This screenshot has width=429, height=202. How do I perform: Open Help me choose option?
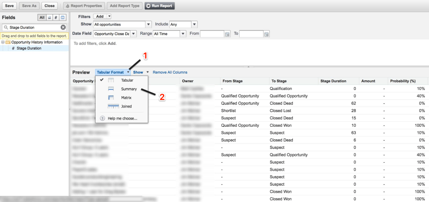point(122,118)
